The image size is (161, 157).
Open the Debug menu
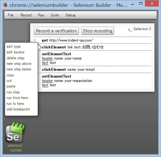(x=71, y=15)
